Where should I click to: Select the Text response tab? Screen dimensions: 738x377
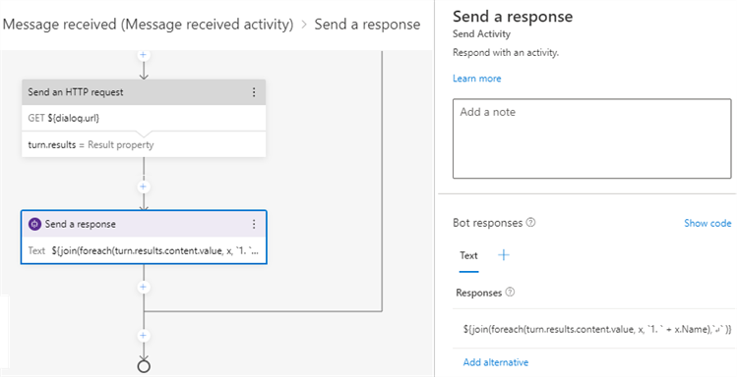pyautogui.click(x=468, y=255)
